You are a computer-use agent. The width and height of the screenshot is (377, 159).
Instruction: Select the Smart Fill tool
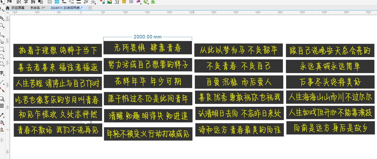[x=2, y=130]
